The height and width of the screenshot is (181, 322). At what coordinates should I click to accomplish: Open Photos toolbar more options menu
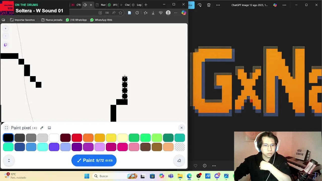pyautogui.click(x=218, y=5)
